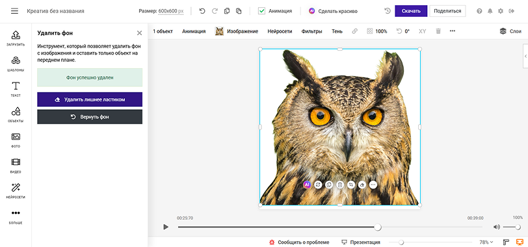The height and width of the screenshot is (247, 528).
Task: Select the owl image on canvas
Action: 340,127
